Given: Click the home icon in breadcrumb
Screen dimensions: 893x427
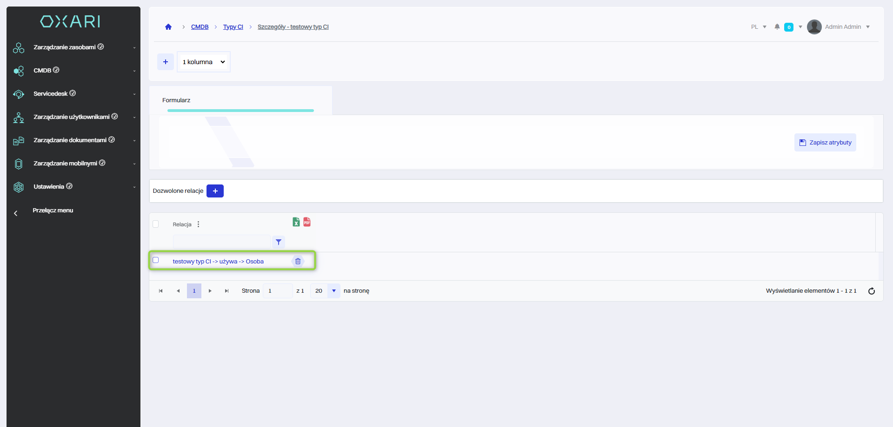Looking at the screenshot, I should pyautogui.click(x=168, y=27).
